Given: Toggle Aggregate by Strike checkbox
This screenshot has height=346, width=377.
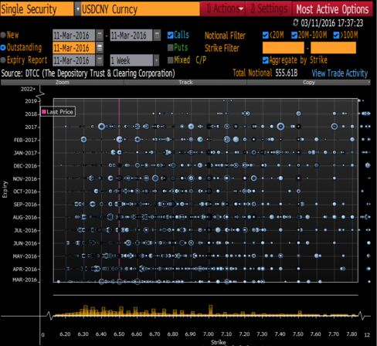Looking at the screenshot, I should (x=266, y=60).
